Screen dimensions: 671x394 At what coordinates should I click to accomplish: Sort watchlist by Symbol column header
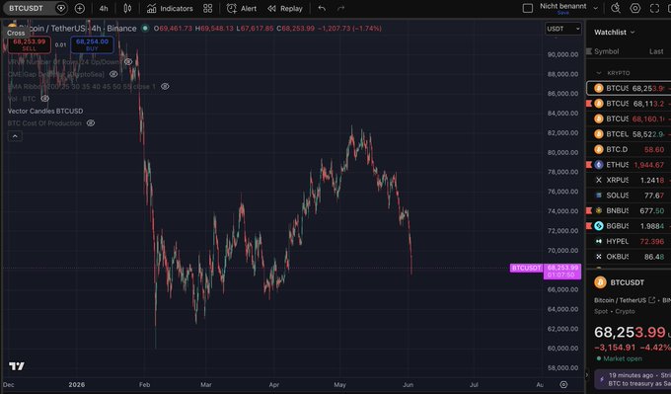(607, 51)
